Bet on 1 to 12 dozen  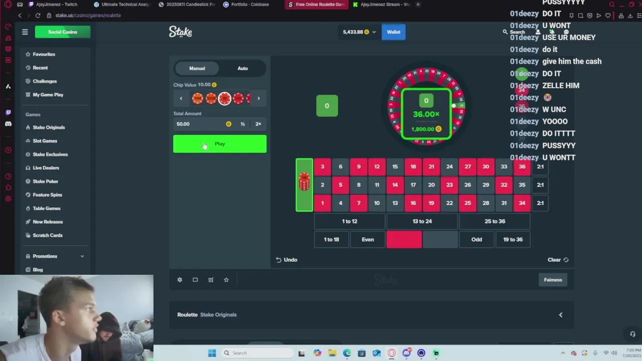(350, 221)
